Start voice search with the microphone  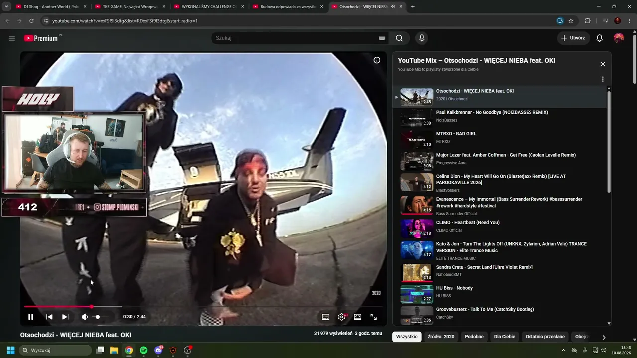422,38
